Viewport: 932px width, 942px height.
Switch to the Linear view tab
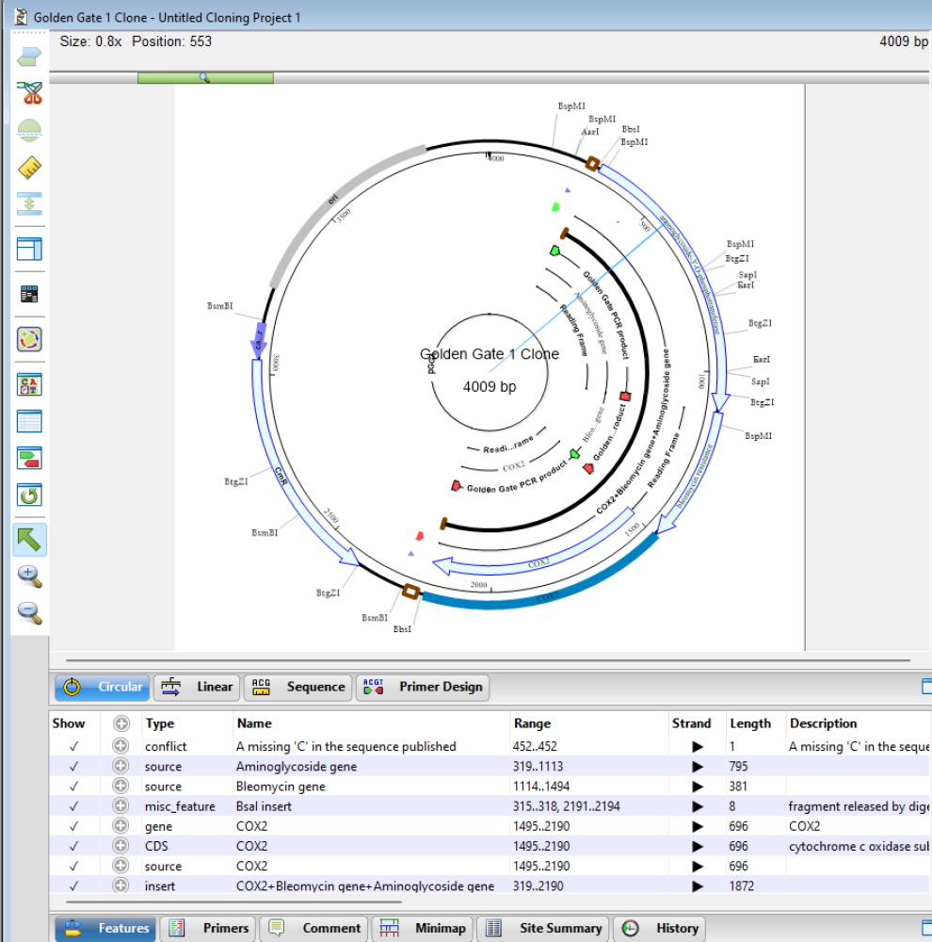tap(197, 687)
